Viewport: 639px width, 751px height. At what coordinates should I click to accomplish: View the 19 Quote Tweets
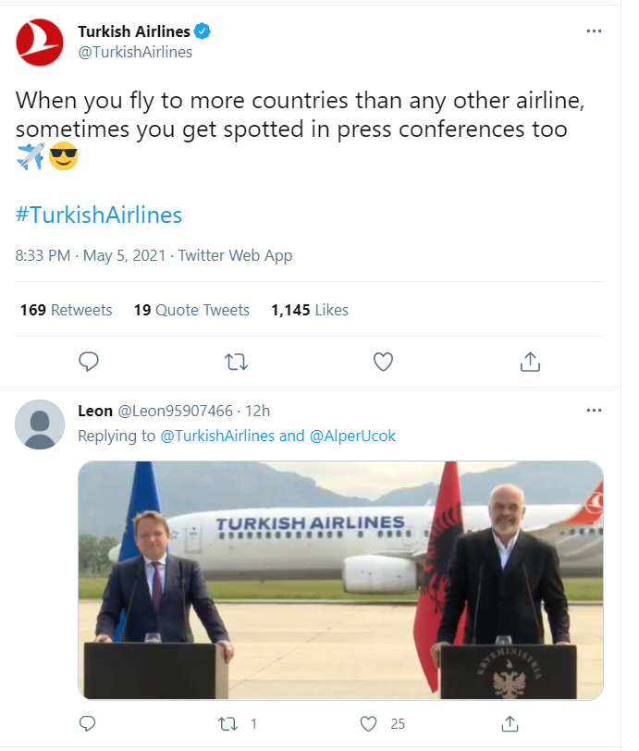[191, 310]
